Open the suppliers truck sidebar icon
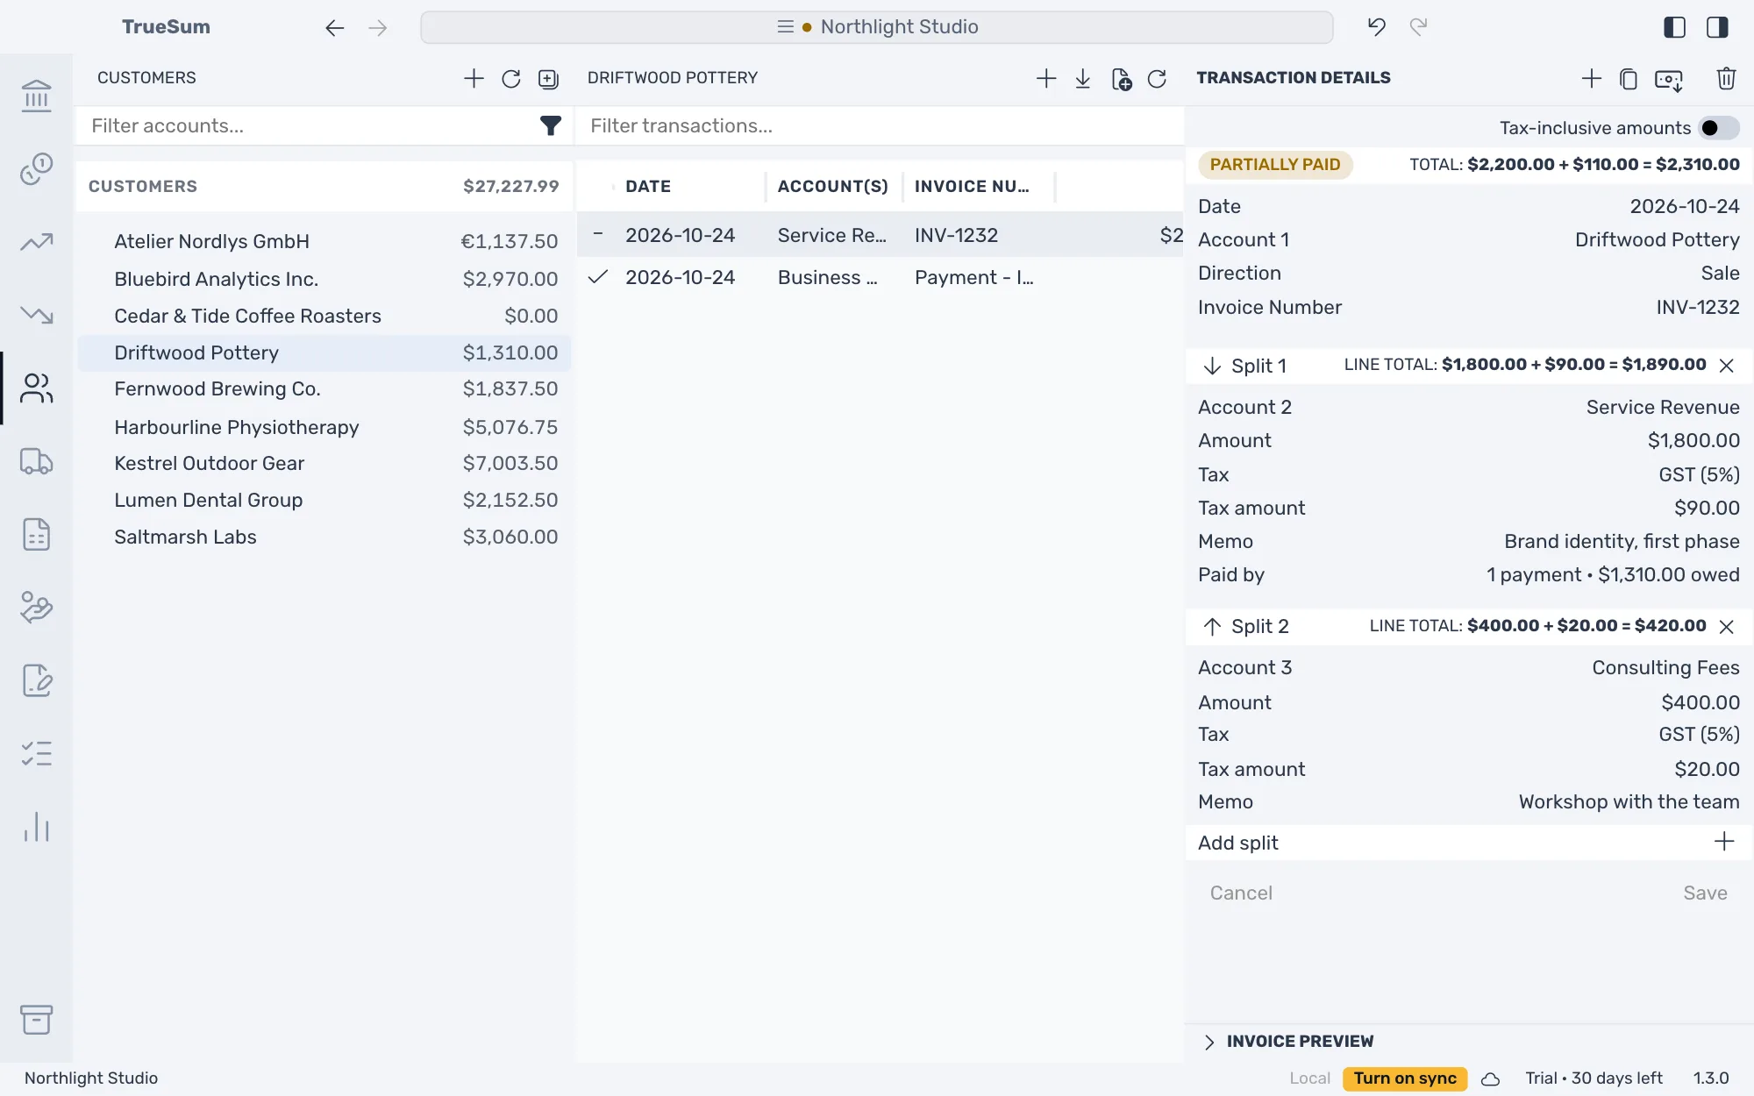 [x=36, y=460]
